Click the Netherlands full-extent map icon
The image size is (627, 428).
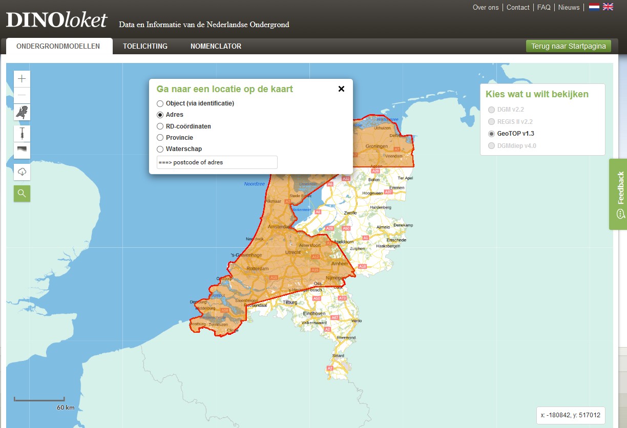(x=22, y=112)
